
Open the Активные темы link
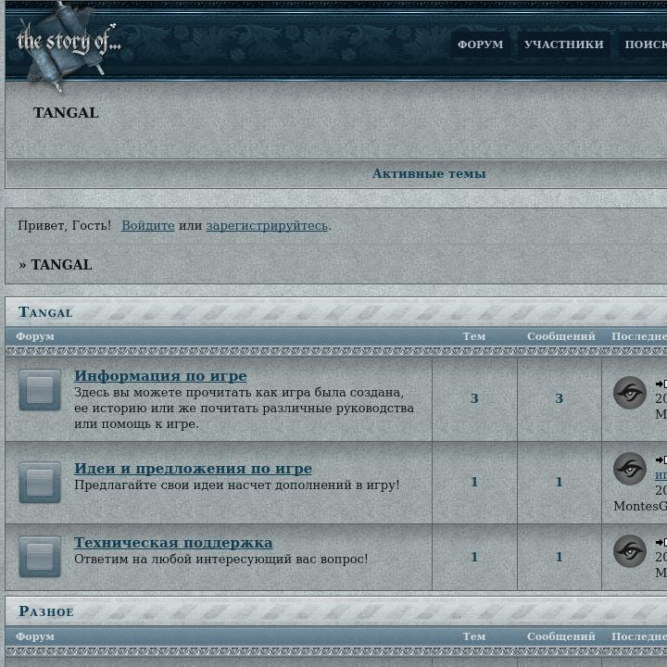429,173
